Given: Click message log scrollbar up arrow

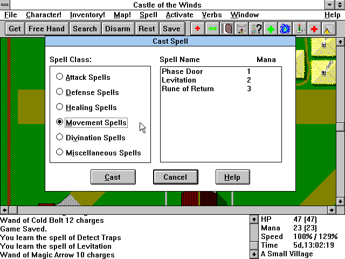Looking at the screenshot, I should [254, 220].
